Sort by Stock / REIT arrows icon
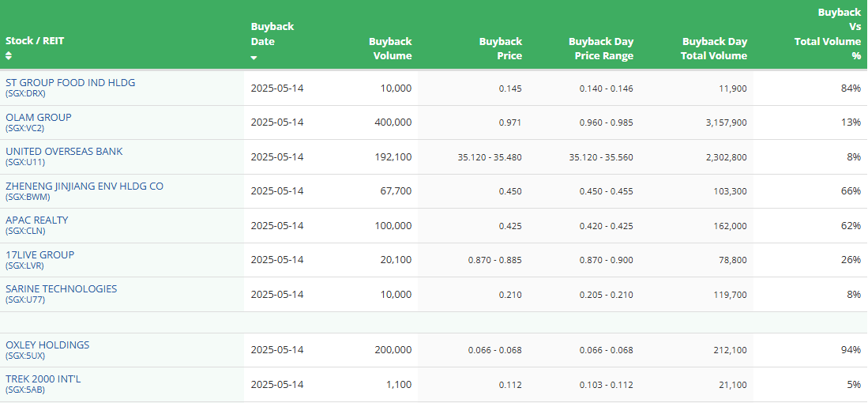Viewport: 868px width, 403px height. (9, 55)
